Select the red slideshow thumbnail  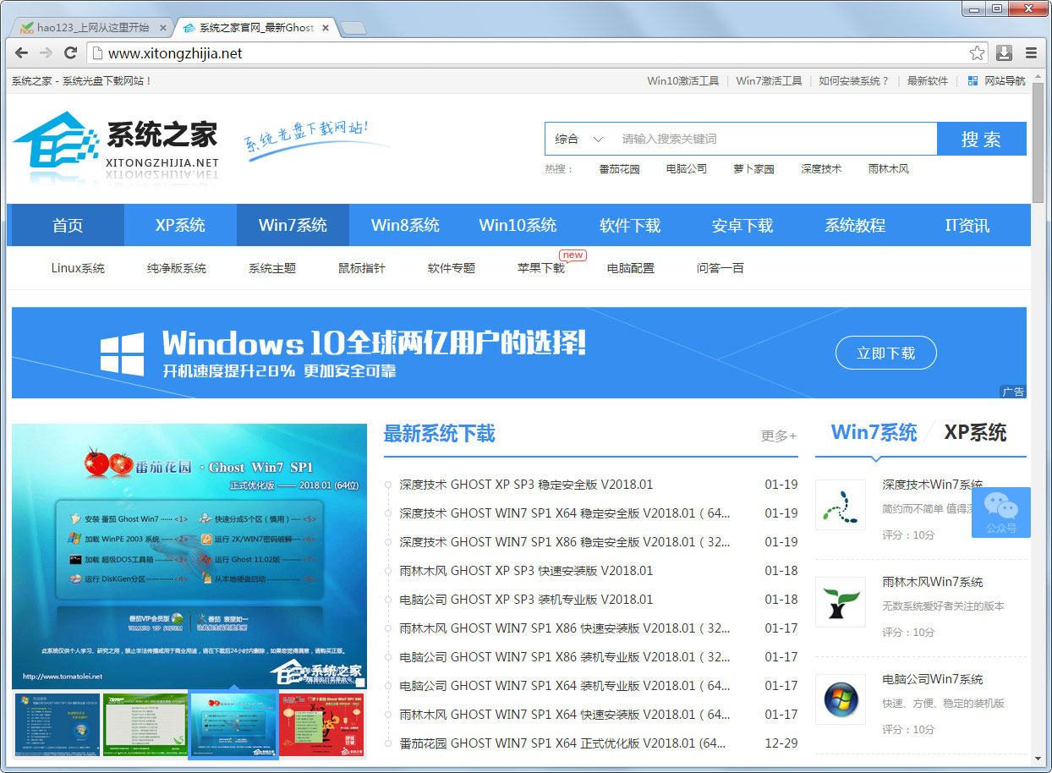[x=321, y=724]
